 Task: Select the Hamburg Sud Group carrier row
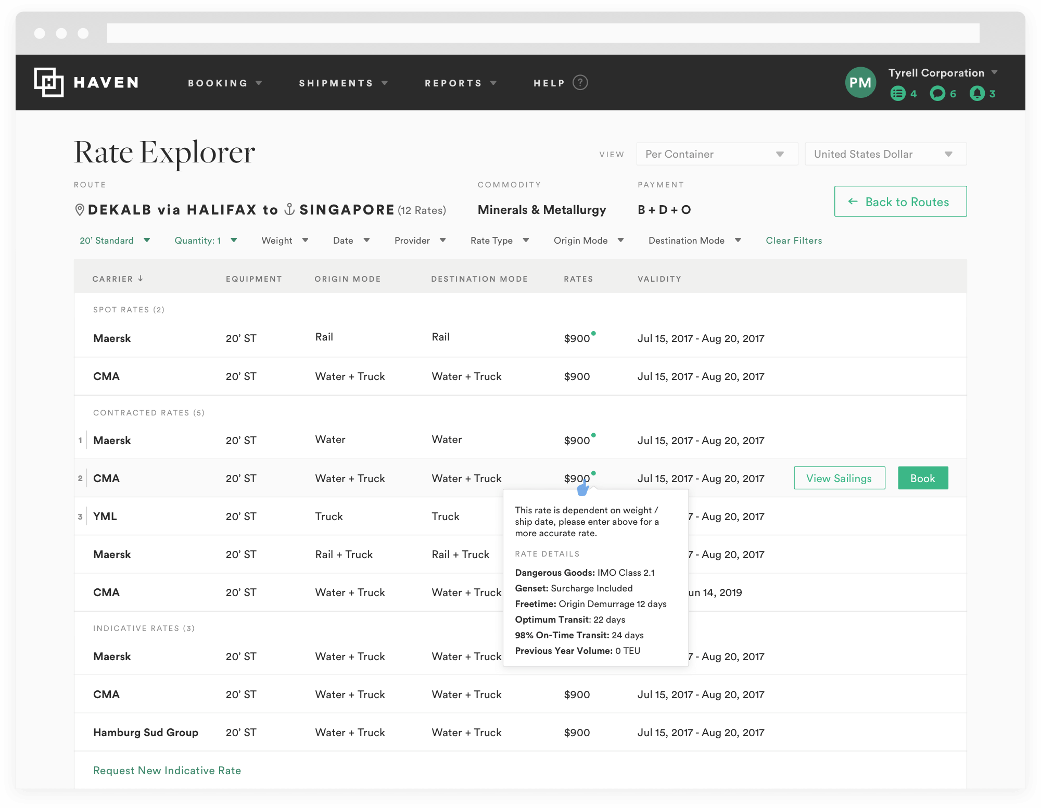520,733
